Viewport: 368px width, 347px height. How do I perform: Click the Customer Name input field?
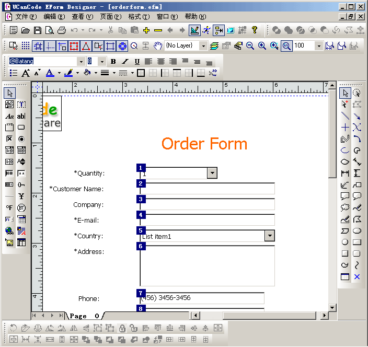point(209,189)
